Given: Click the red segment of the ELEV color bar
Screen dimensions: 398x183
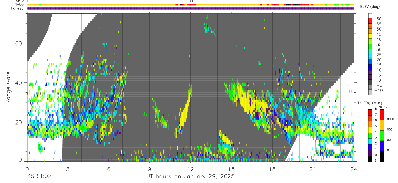Looking at the screenshot, I should [370, 21].
